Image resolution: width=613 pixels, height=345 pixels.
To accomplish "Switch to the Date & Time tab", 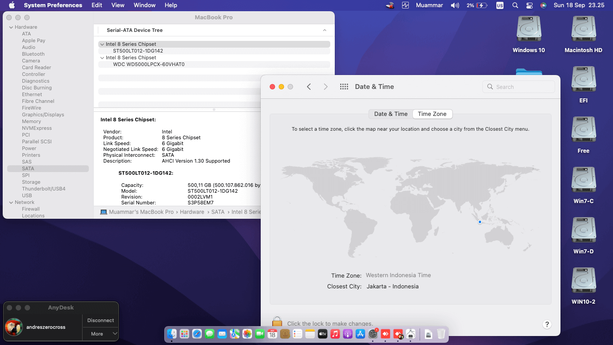I will [391, 114].
